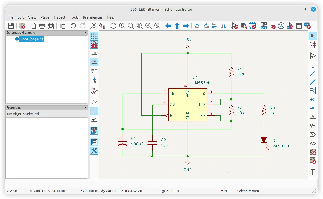The image size is (323, 199).
Task: Open Find and Replace
Action: 102,26
